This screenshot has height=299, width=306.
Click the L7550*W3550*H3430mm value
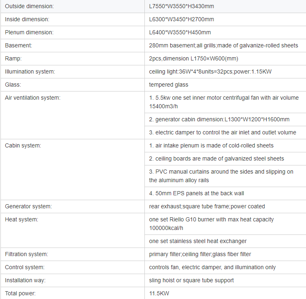click(181, 6)
